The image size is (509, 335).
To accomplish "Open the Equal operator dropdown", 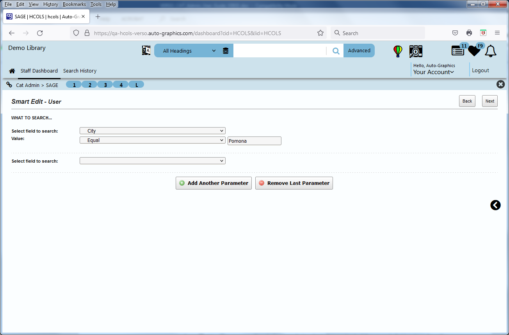I will pos(153,140).
